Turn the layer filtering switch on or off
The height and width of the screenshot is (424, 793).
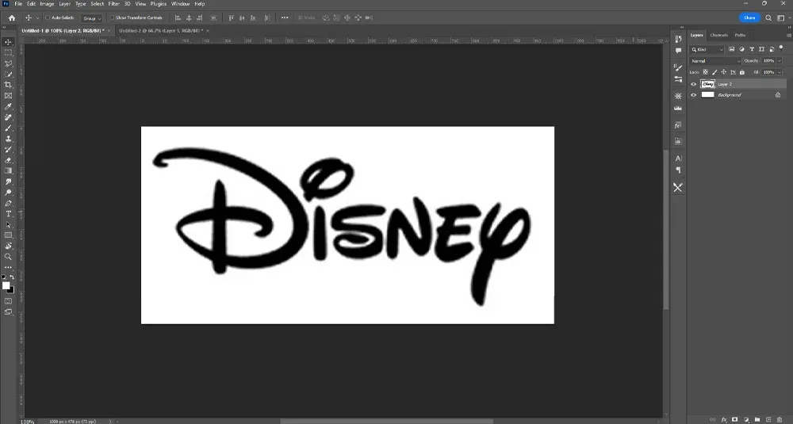pyautogui.click(x=781, y=48)
